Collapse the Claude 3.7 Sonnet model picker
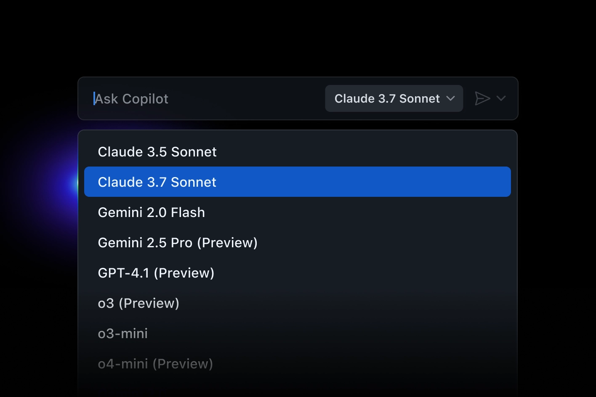The width and height of the screenshot is (596, 397). pos(394,98)
